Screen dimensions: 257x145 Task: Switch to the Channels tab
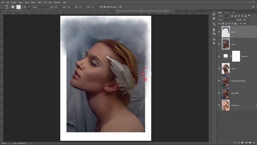pos(226,12)
